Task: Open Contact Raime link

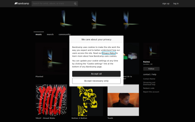Action: click(149, 79)
